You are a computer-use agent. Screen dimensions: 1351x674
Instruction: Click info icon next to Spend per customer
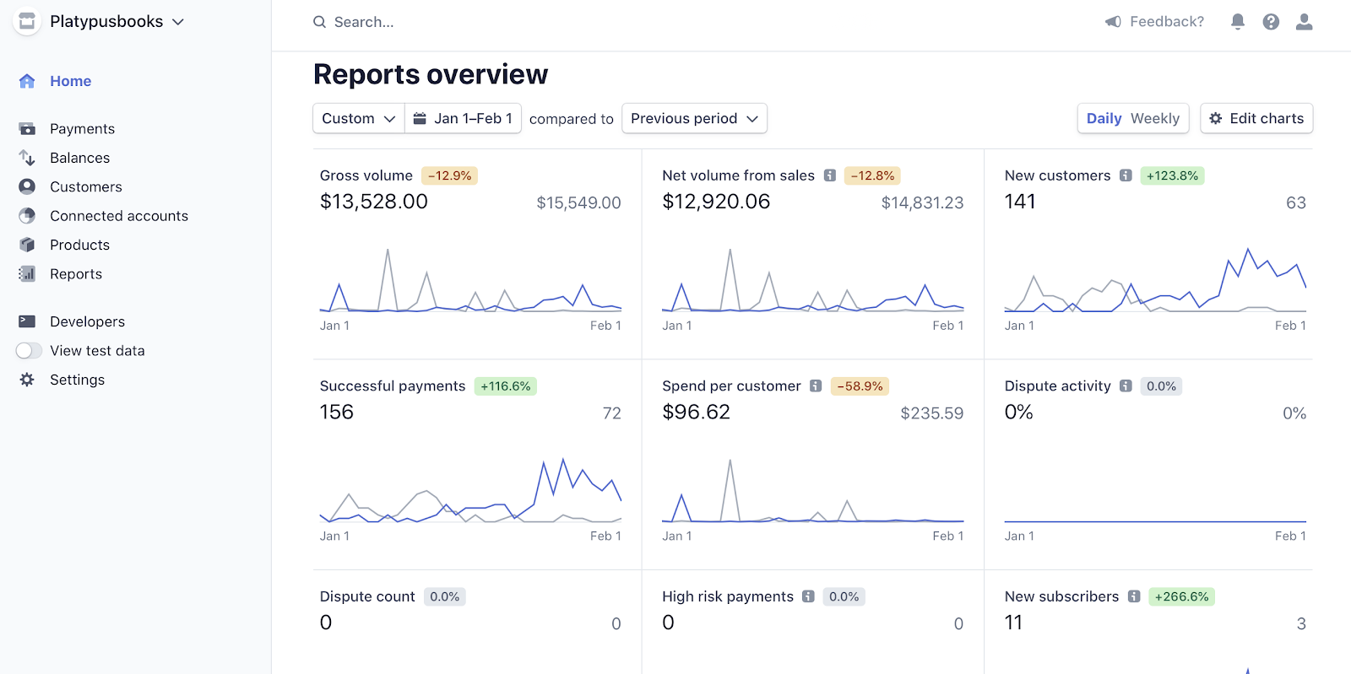[x=816, y=386]
